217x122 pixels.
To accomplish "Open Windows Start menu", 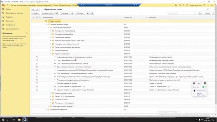I will pyautogui.click(x=3, y=120).
